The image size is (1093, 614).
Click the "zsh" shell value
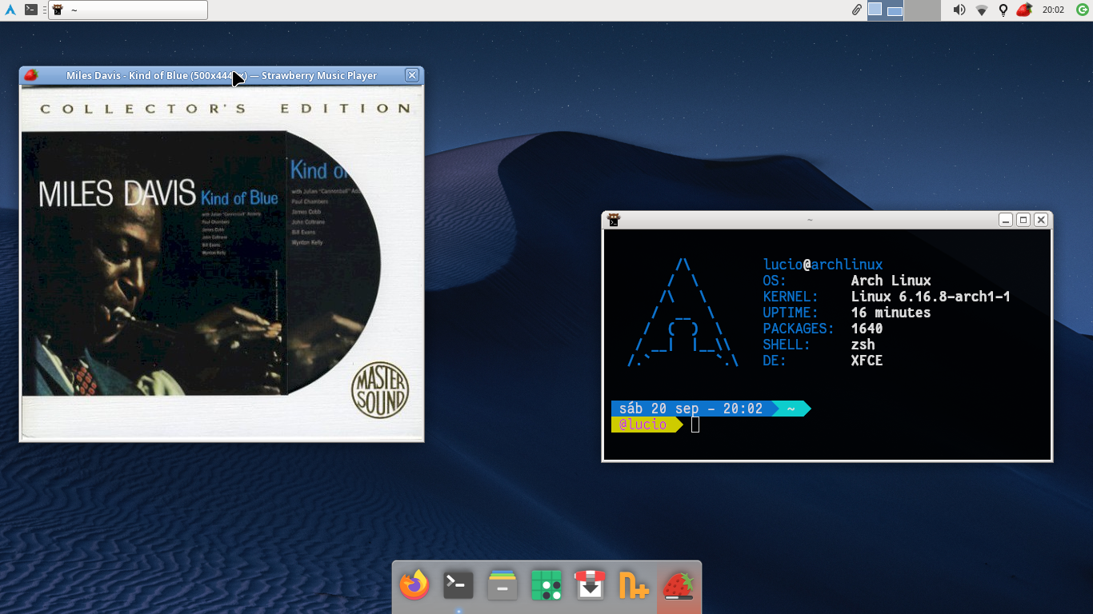863,345
